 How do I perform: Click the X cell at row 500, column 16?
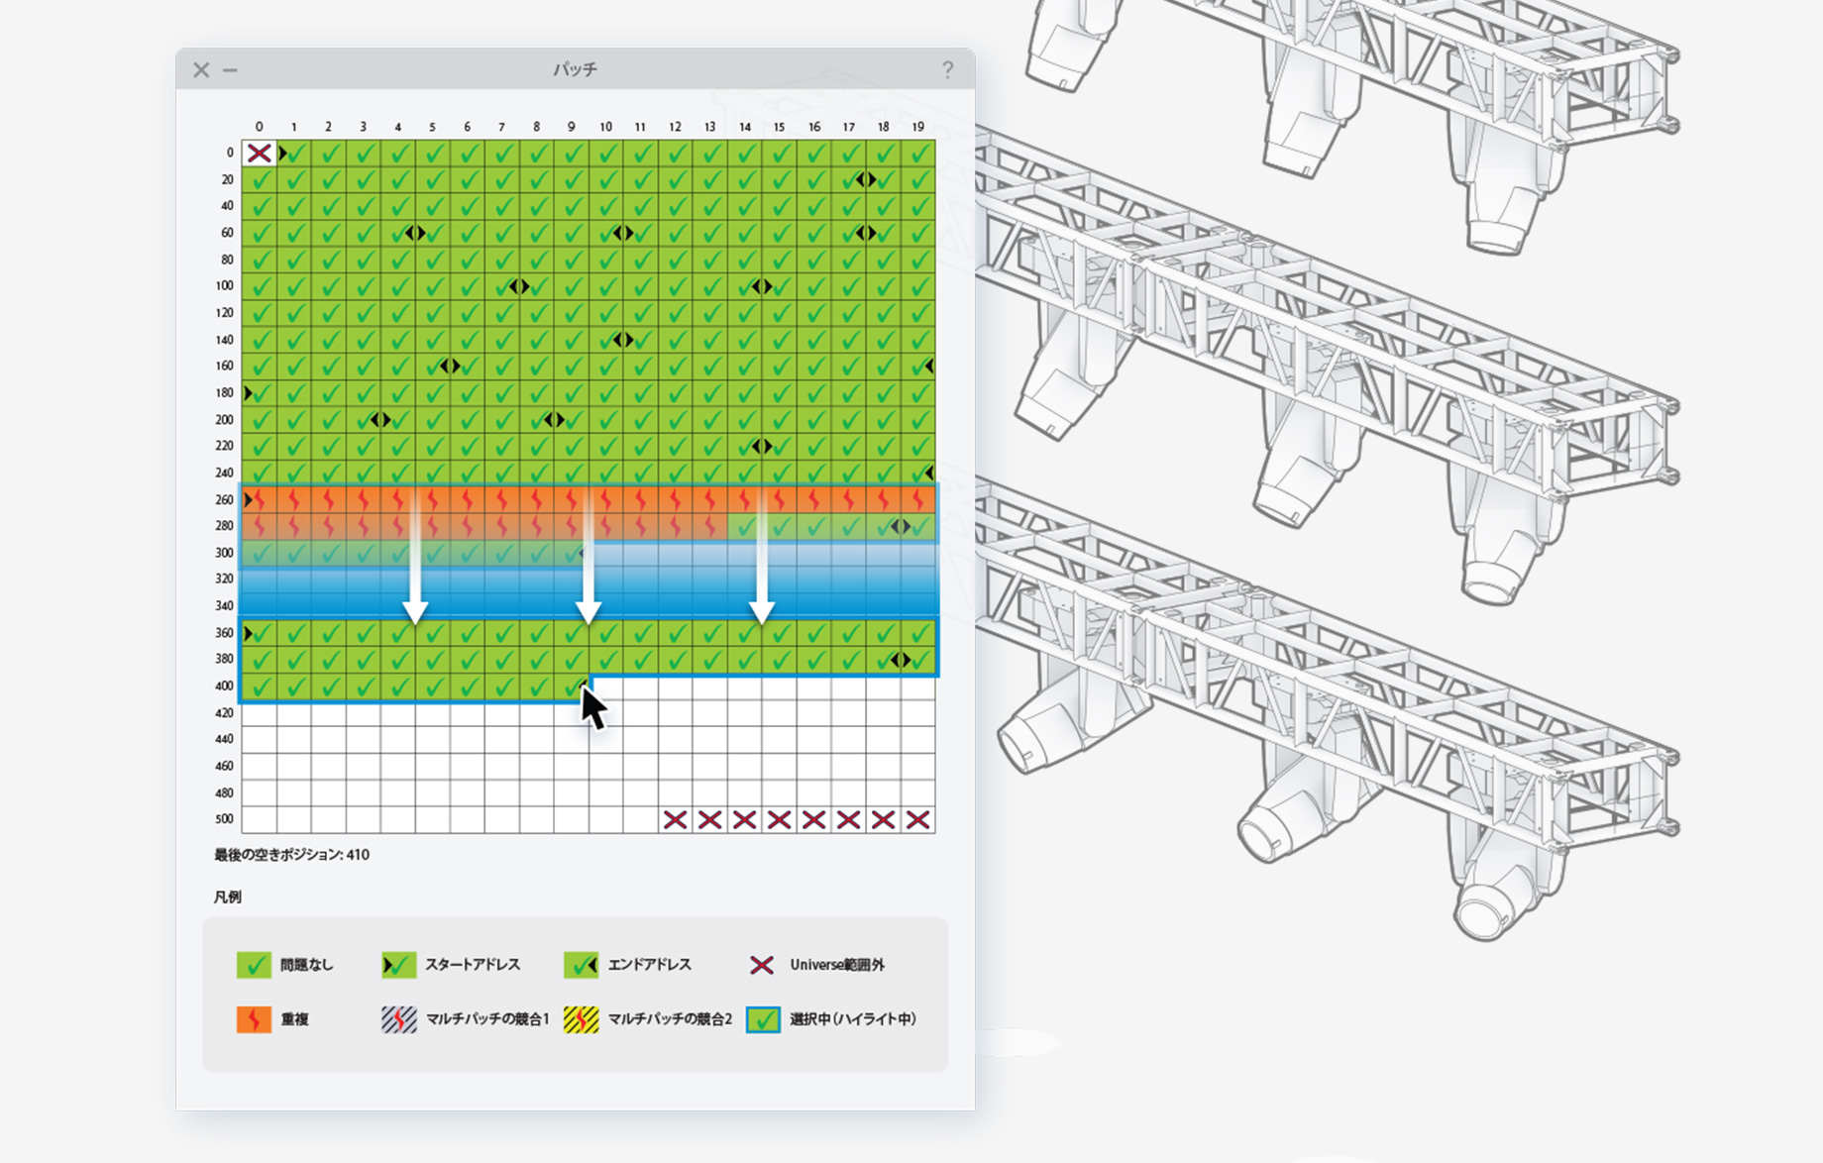[x=814, y=819]
